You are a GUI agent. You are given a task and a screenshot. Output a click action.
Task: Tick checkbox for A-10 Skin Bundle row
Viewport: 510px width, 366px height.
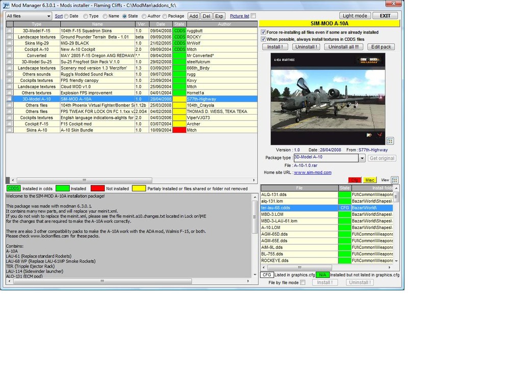[x=9, y=130]
